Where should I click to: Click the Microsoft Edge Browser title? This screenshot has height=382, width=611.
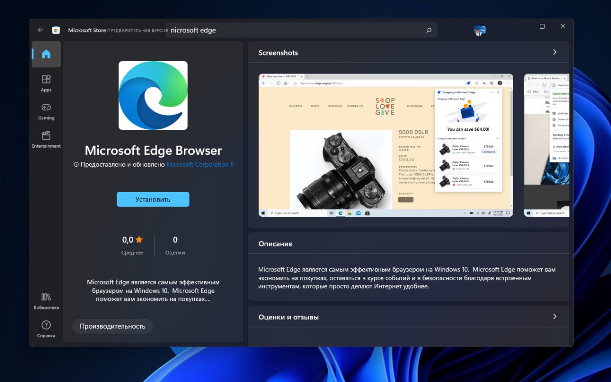coord(153,150)
